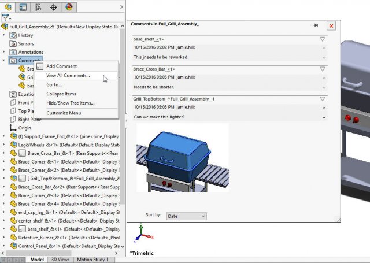The width and height of the screenshot is (370, 263).
Task: Select the Annotations folder icon
Action: pos(13,52)
